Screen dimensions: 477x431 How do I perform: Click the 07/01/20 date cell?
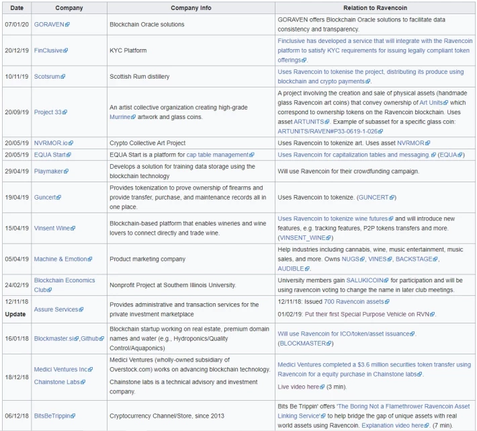click(17, 24)
